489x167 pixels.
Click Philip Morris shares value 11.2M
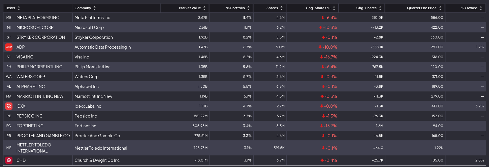coord(280,67)
